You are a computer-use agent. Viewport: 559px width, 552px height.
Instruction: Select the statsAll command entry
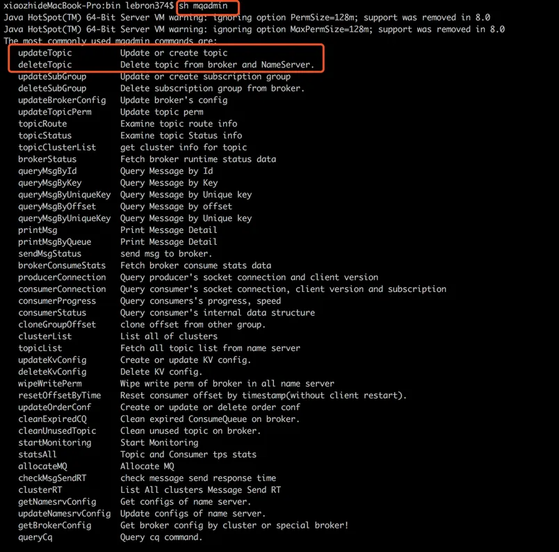(38, 454)
